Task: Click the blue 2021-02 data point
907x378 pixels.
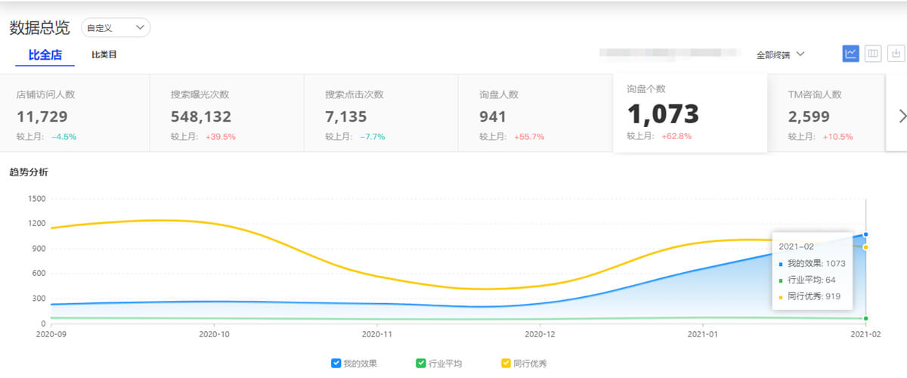Action: 865,234
